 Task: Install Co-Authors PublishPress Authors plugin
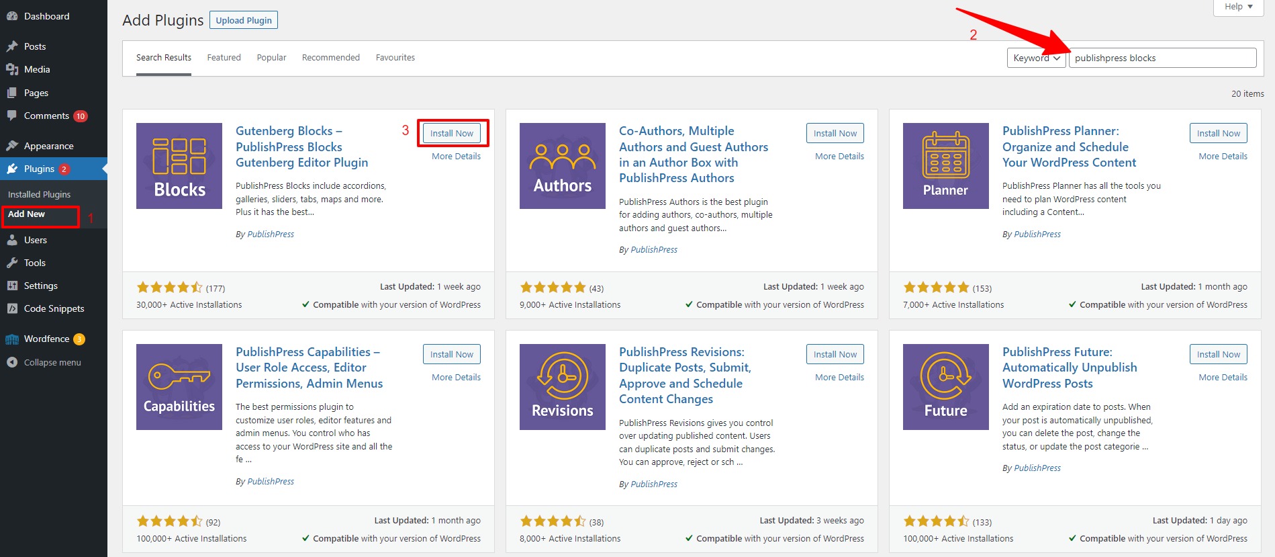pyautogui.click(x=835, y=133)
